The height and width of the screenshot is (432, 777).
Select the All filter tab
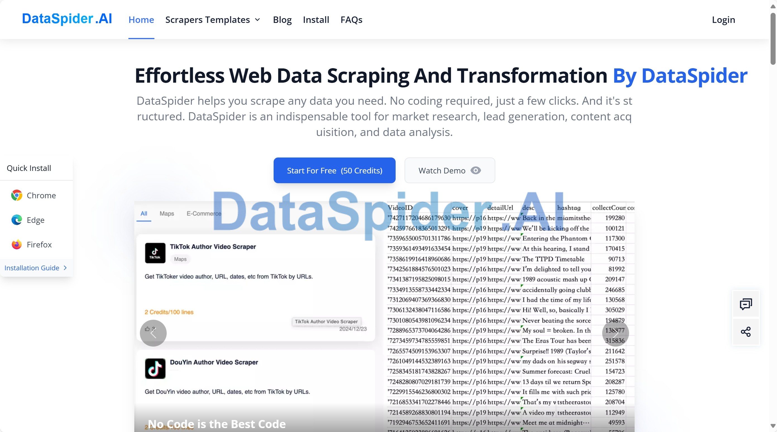click(x=144, y=213)
